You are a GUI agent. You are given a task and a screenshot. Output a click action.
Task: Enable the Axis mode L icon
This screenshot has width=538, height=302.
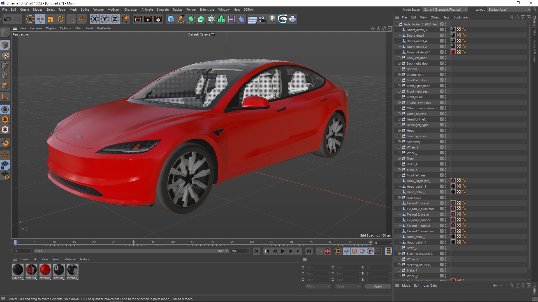point(5,97)
